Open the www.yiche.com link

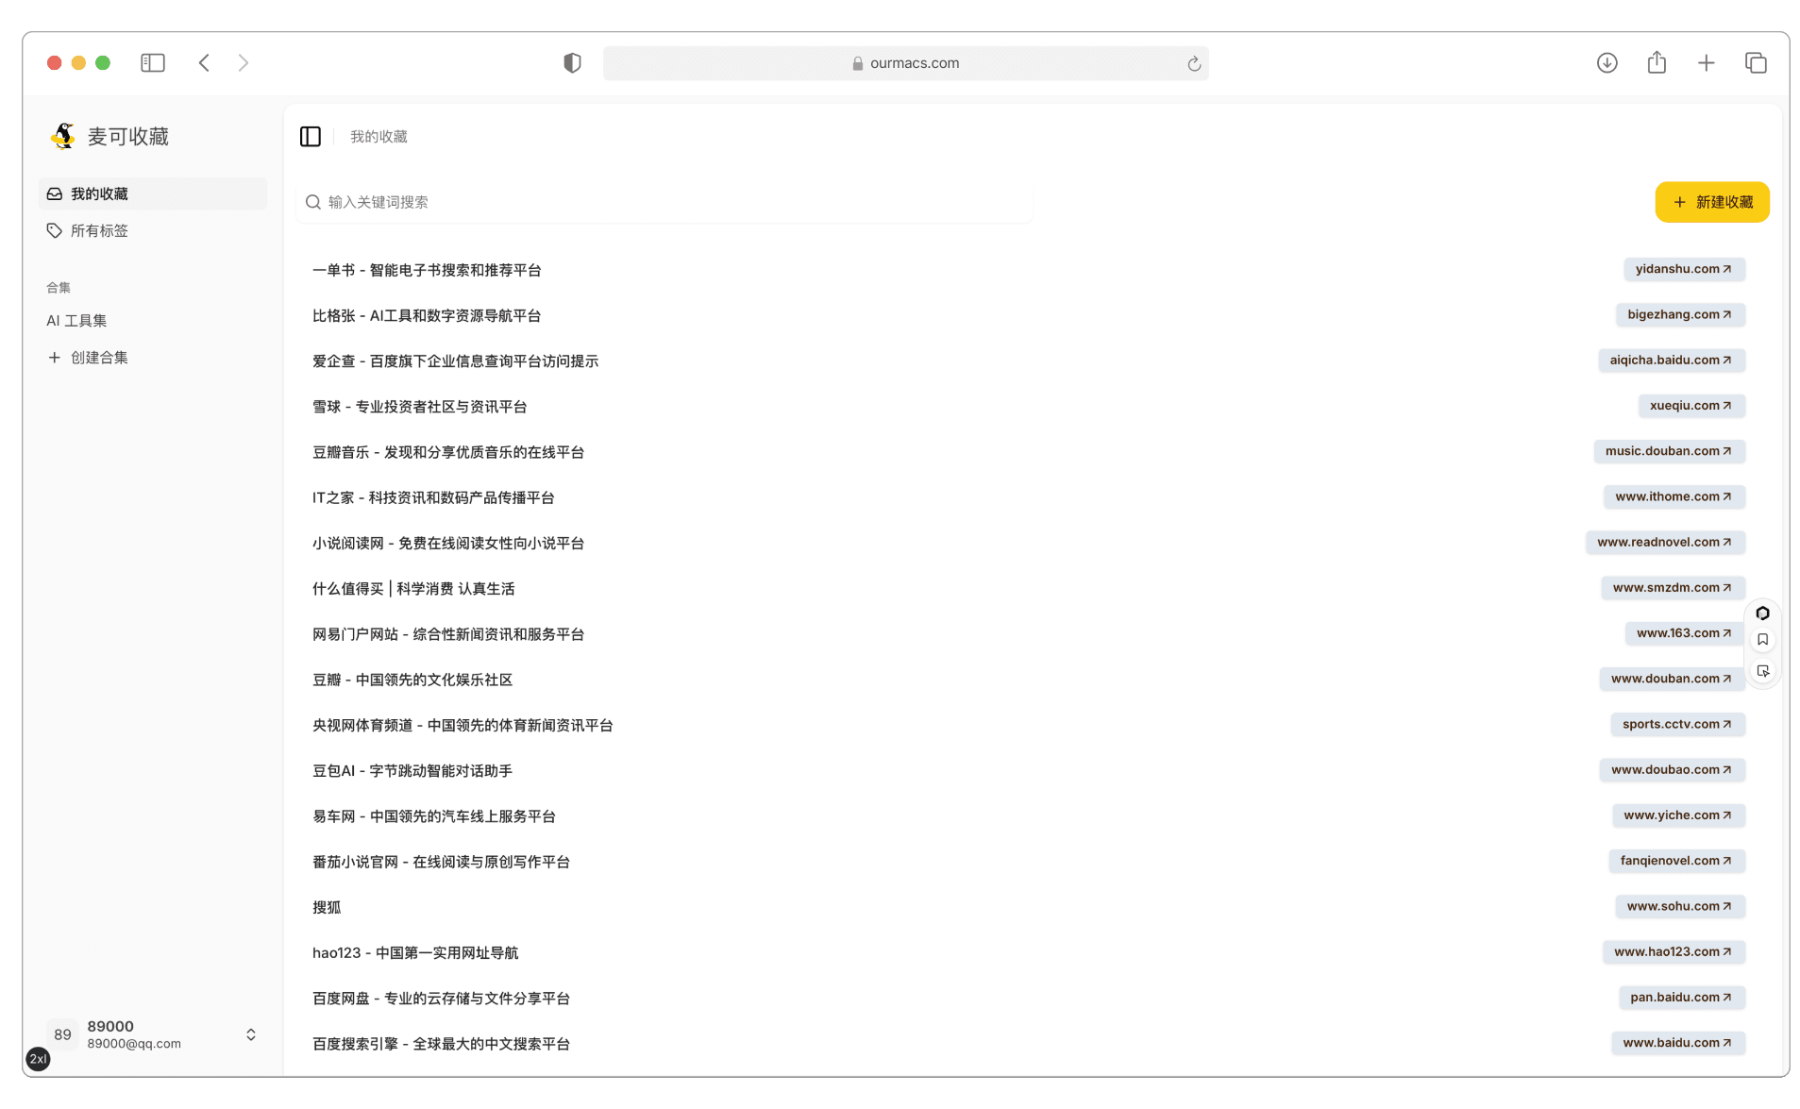pyautogui.click(x=1678, y=815)
